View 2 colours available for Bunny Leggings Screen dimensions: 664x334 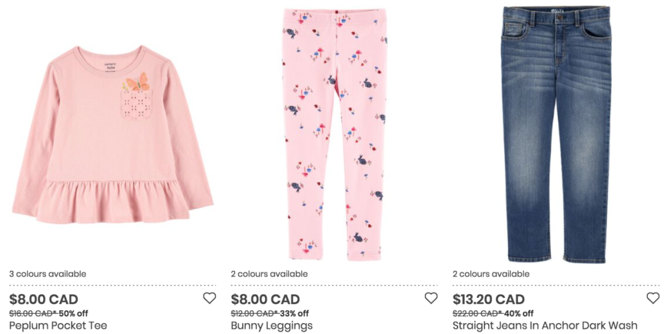click(269, 274)
